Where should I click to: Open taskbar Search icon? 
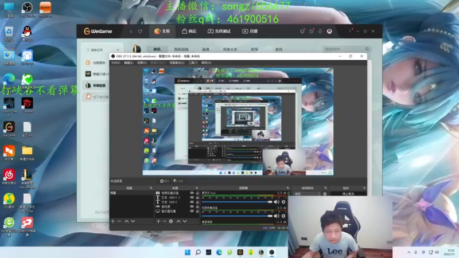(198, 252)
